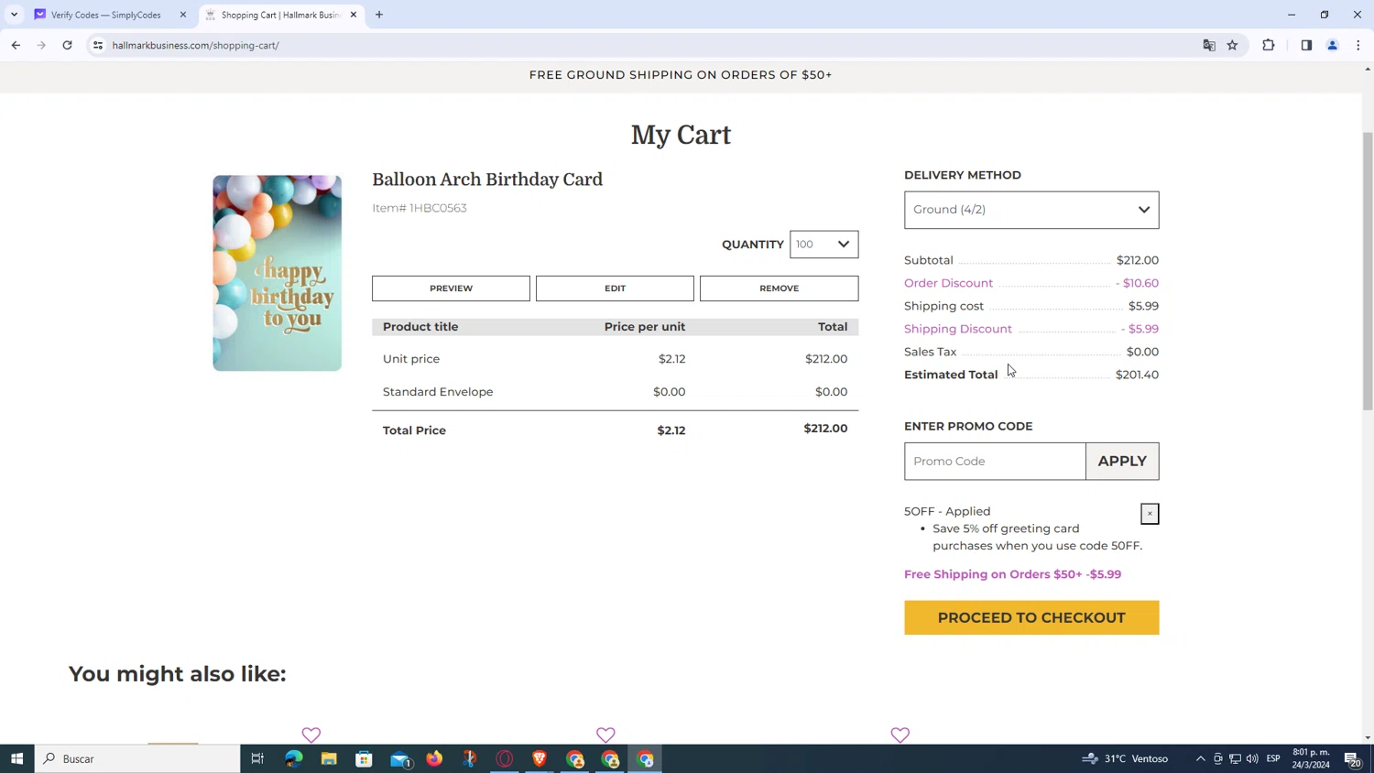Click the network tray icon
This screenshot has height=773, width=1374.
click(x=1235, y=758)
